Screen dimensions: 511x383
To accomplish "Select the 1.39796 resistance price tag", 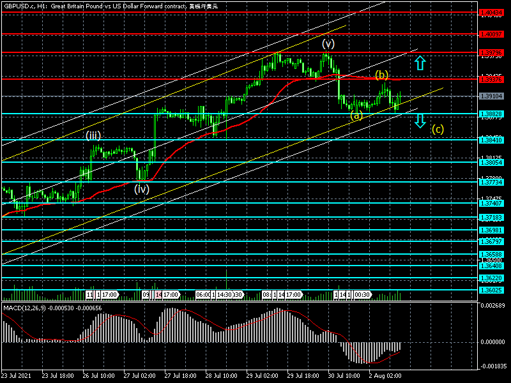I will (x=491, y=52).
